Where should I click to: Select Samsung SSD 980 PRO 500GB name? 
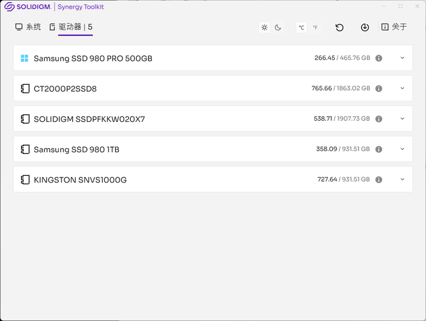point(93,59)
